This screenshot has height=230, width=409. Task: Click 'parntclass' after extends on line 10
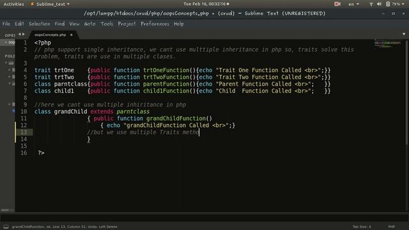pyautogui.click(x=133, y=112)
